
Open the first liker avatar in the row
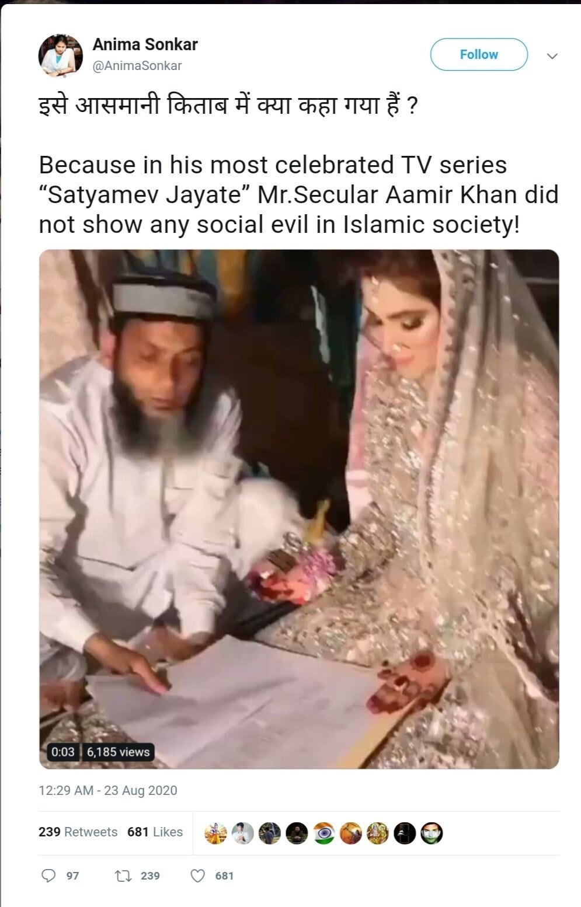click(216, 833)
